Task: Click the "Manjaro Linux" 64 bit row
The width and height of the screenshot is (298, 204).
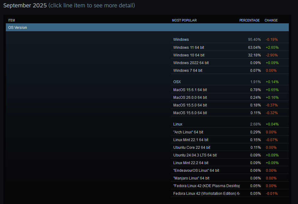Action: [x=191, y=178]
